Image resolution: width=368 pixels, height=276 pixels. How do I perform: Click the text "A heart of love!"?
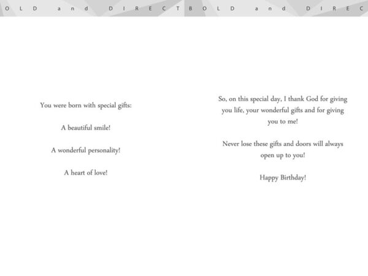[x=86, y=173]
